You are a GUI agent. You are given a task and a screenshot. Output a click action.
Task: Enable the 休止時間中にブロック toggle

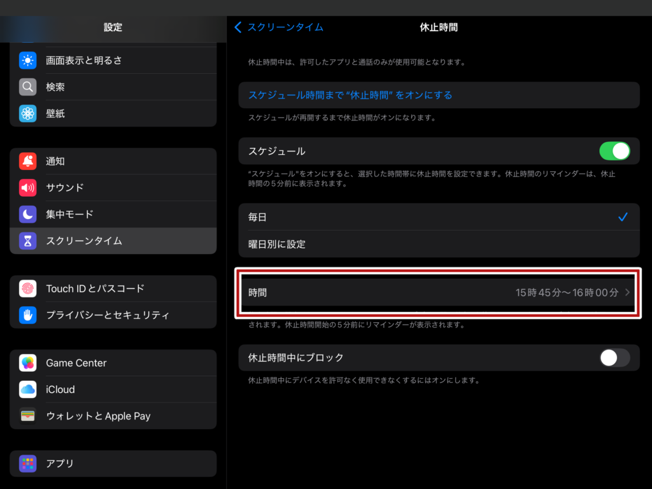pyautogui.click(x=614, y=358)
